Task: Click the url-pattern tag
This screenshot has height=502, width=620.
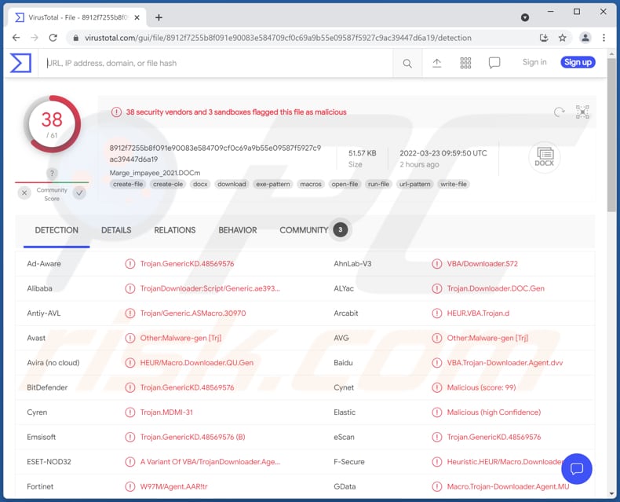Action: click(415, 184)
